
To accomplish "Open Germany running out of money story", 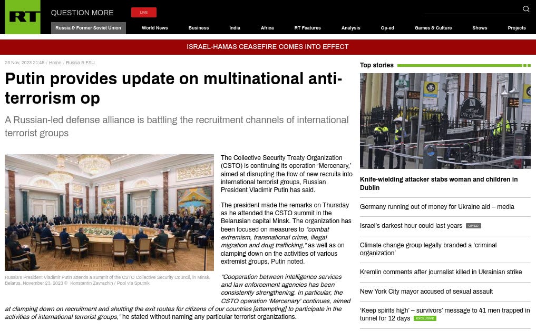I will (437, 207).
